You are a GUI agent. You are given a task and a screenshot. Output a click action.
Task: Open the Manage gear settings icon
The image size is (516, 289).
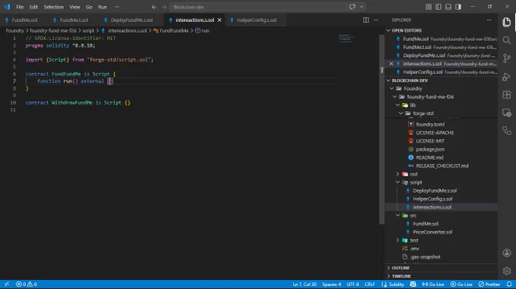click(507, 271)
